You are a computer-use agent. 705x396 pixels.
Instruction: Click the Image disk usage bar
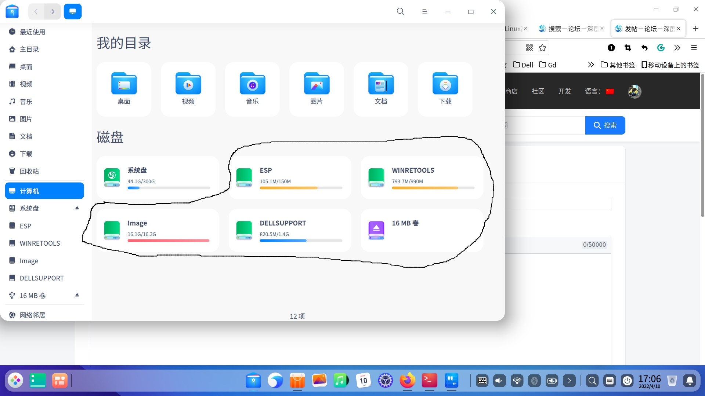point(169,241)
